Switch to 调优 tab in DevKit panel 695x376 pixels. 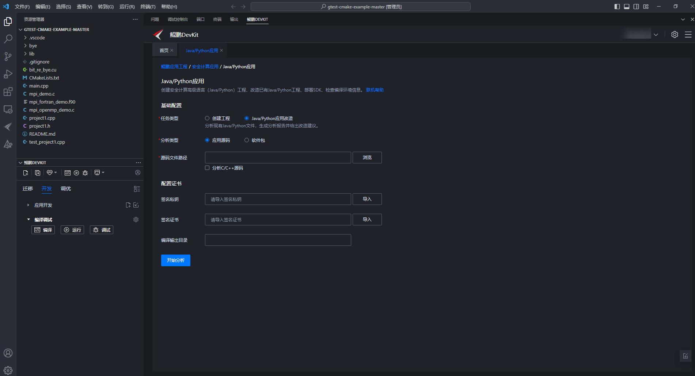click(x=66, y=189)
